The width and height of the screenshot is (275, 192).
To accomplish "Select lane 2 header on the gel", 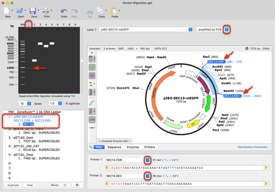I will tap(34, 24).
